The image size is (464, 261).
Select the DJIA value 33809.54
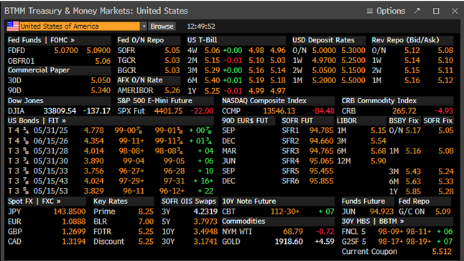point(60,111)
